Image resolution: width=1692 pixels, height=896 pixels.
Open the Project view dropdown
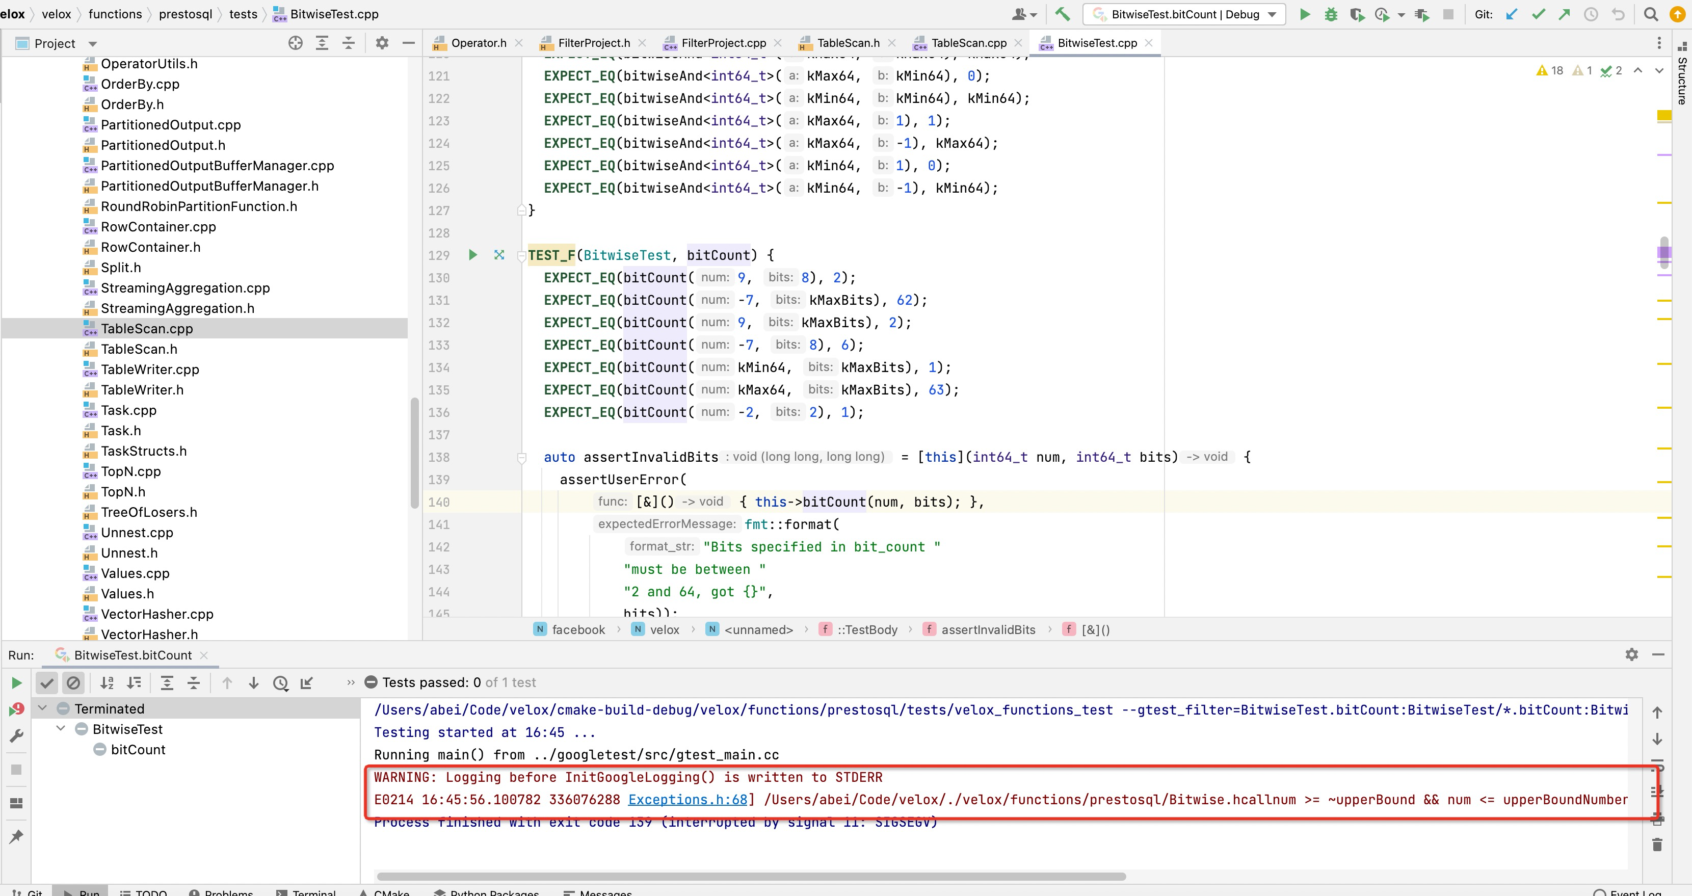coord(92,43)
